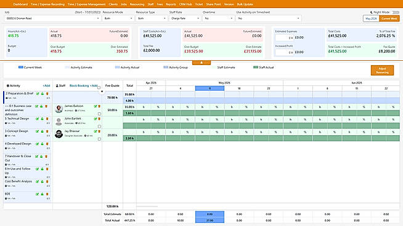Viewport: 403px width, 226px height.
Task: Delete the Cost Benefit Analysis activity
Action: [47, 182]
